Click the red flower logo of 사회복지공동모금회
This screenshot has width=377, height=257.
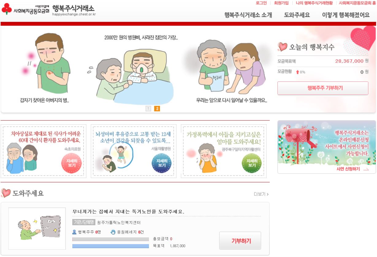(x=6, y=9)
